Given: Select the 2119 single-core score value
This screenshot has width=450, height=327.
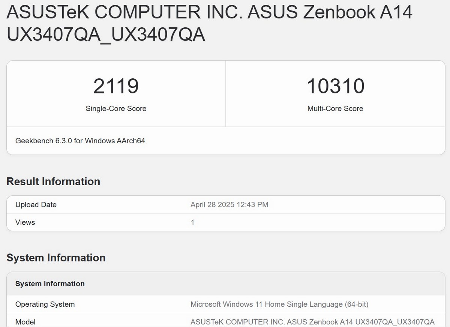Looking at the screenshot, I should click(x=116, y=86).
